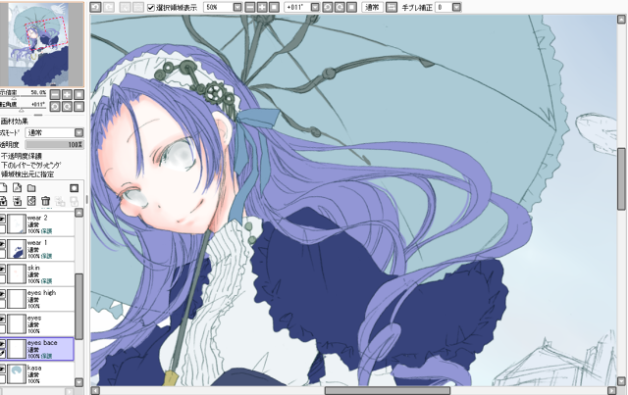The height and width of the screenshot is (395, 628).
Task: Hide the kasa layer
Action: (x=2, y=369)
